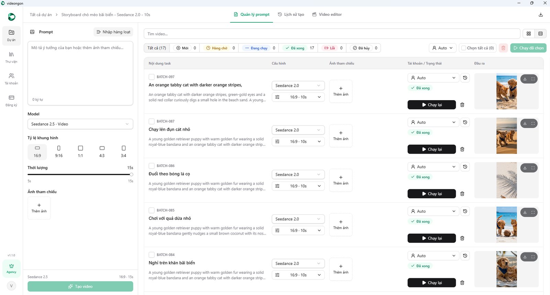Download BATCH-087 output video
550x295 pixels.
click(525, 123)
